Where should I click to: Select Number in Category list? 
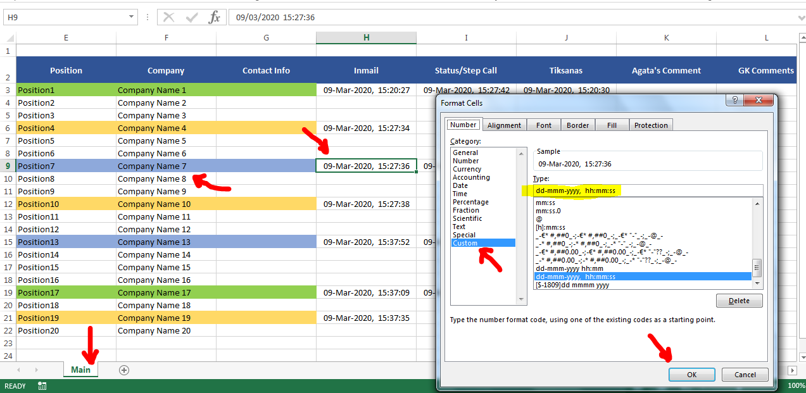click(x=483, y=161)
